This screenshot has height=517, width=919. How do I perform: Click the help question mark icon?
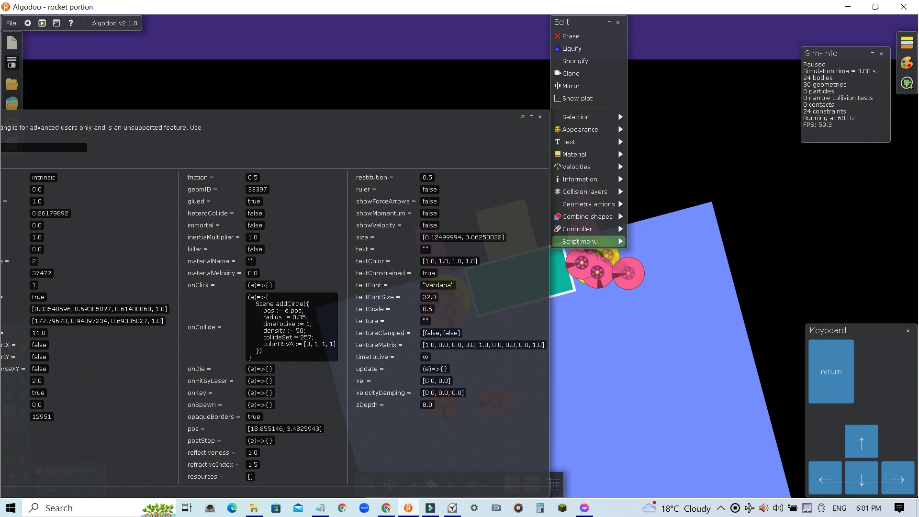point(71,23)
